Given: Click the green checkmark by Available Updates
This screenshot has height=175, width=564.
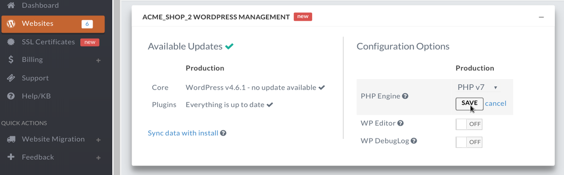Looking at the screenshot, I should pyautogui.click(x=229, y=46).
